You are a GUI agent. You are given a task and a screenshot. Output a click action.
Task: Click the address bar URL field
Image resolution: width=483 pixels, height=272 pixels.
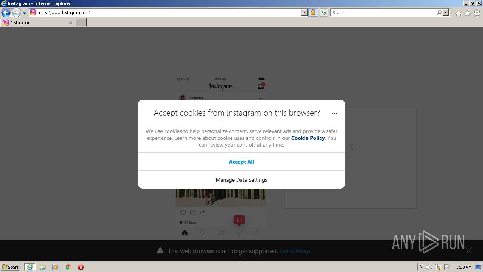169,12
